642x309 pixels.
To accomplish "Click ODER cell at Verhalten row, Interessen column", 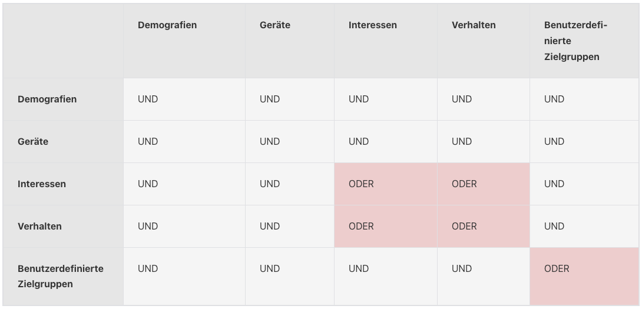I will coord(361,227).
